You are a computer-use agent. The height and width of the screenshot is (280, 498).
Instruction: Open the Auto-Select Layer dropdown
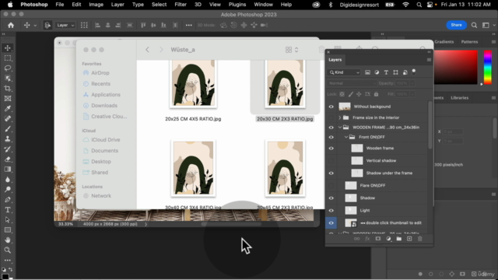point(65,25)
